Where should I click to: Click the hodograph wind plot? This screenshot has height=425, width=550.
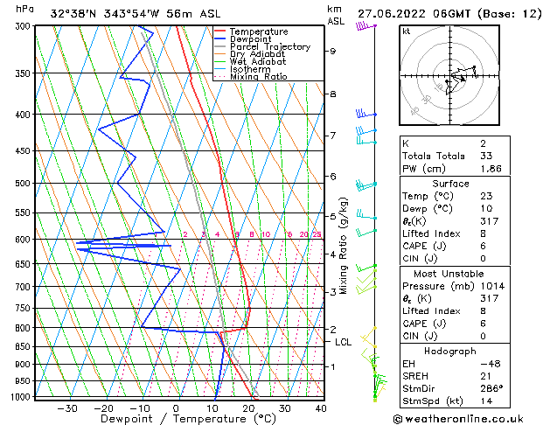(x=449, y=75)
